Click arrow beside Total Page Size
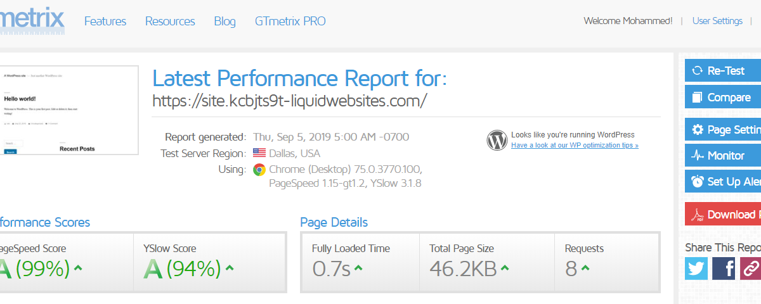 pyautogui.click(x=505, y=268)
